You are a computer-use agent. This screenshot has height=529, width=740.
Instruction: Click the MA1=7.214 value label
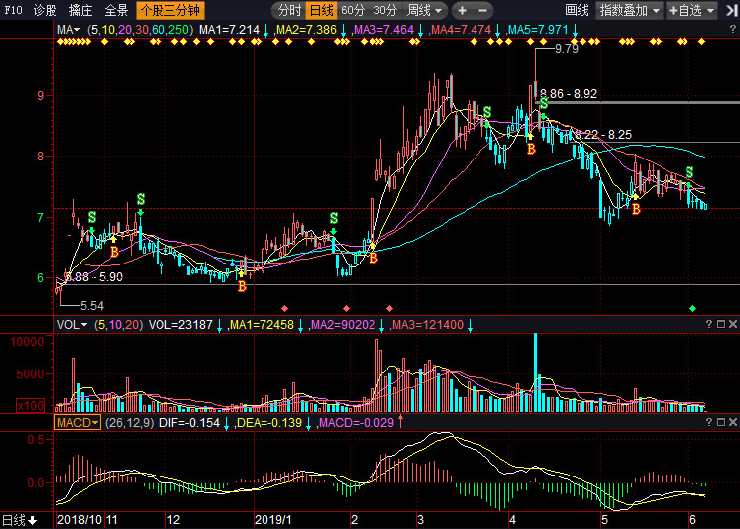[229, 30]
